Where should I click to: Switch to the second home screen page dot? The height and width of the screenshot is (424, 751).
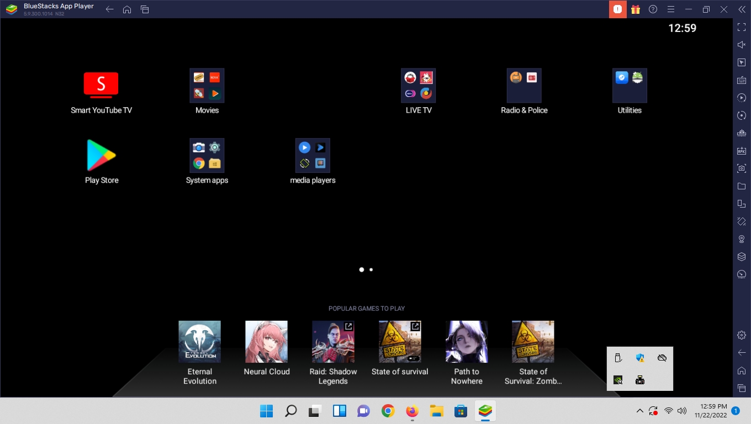371,270
